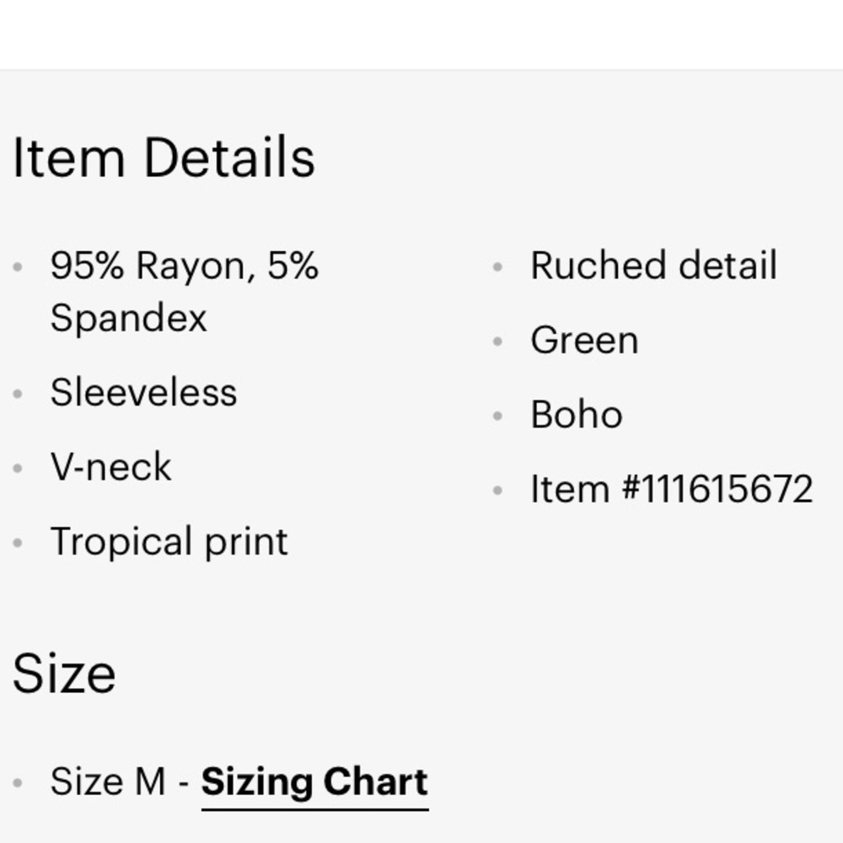Click the bullet beside Sleeveless
This screenshot has width=843, height=843.
pyautogui.click(x=17, y=394)
